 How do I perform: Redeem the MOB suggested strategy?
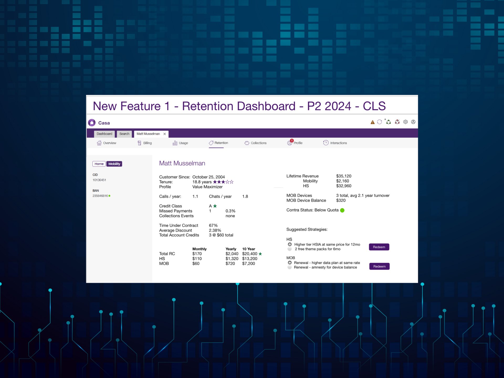click(x=379, y=266)
